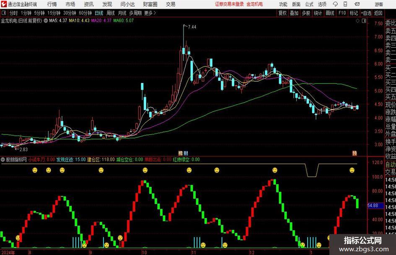The width and height of the screenshot is (396, 255).
Task: Switch to 分时 chart period
Action: click(x=13, y=13)
